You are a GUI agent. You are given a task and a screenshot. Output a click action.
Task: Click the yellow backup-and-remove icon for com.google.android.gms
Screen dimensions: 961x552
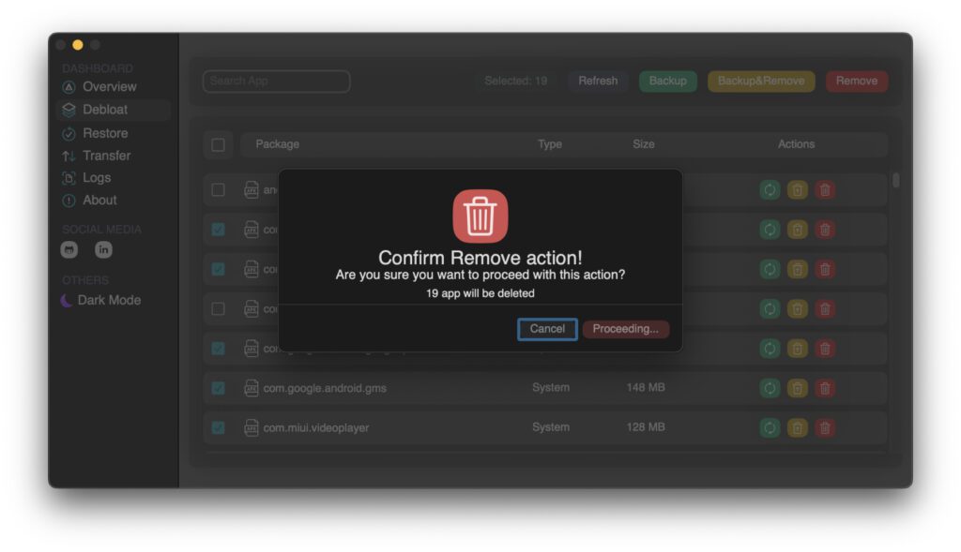(797, 388)
